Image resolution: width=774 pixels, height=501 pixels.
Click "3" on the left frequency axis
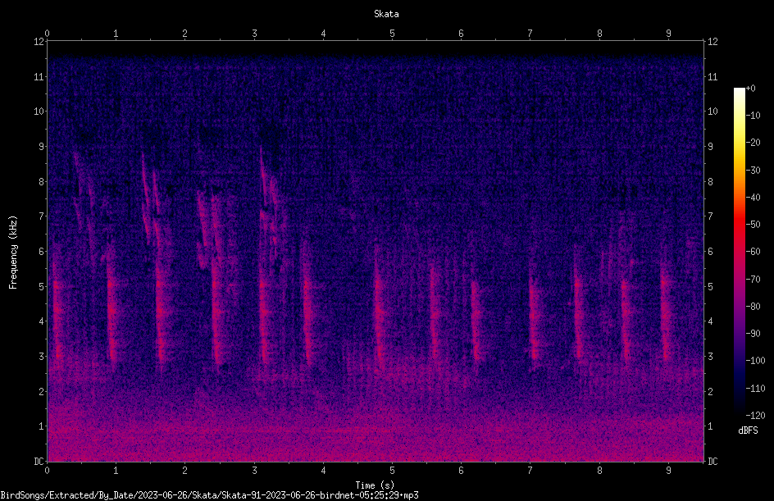coord(42,357)
